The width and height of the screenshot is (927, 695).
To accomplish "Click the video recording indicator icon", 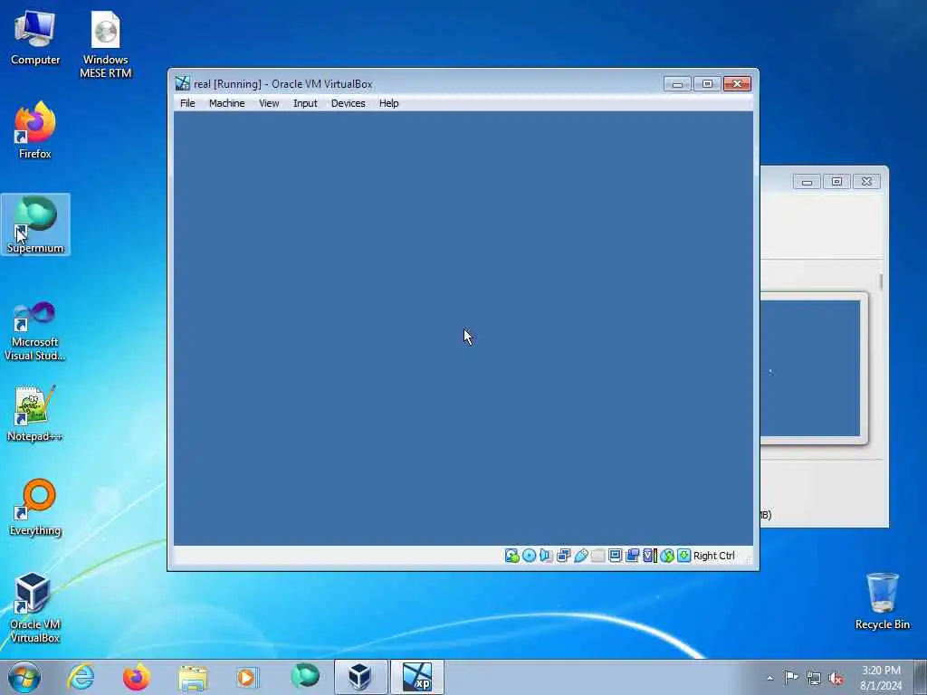I will pyautogui.click(x=632, y=556).
